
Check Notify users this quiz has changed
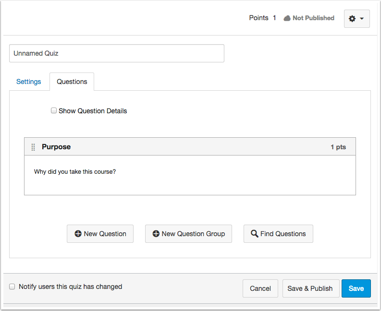pyautogui.click(x=12, y=287)
